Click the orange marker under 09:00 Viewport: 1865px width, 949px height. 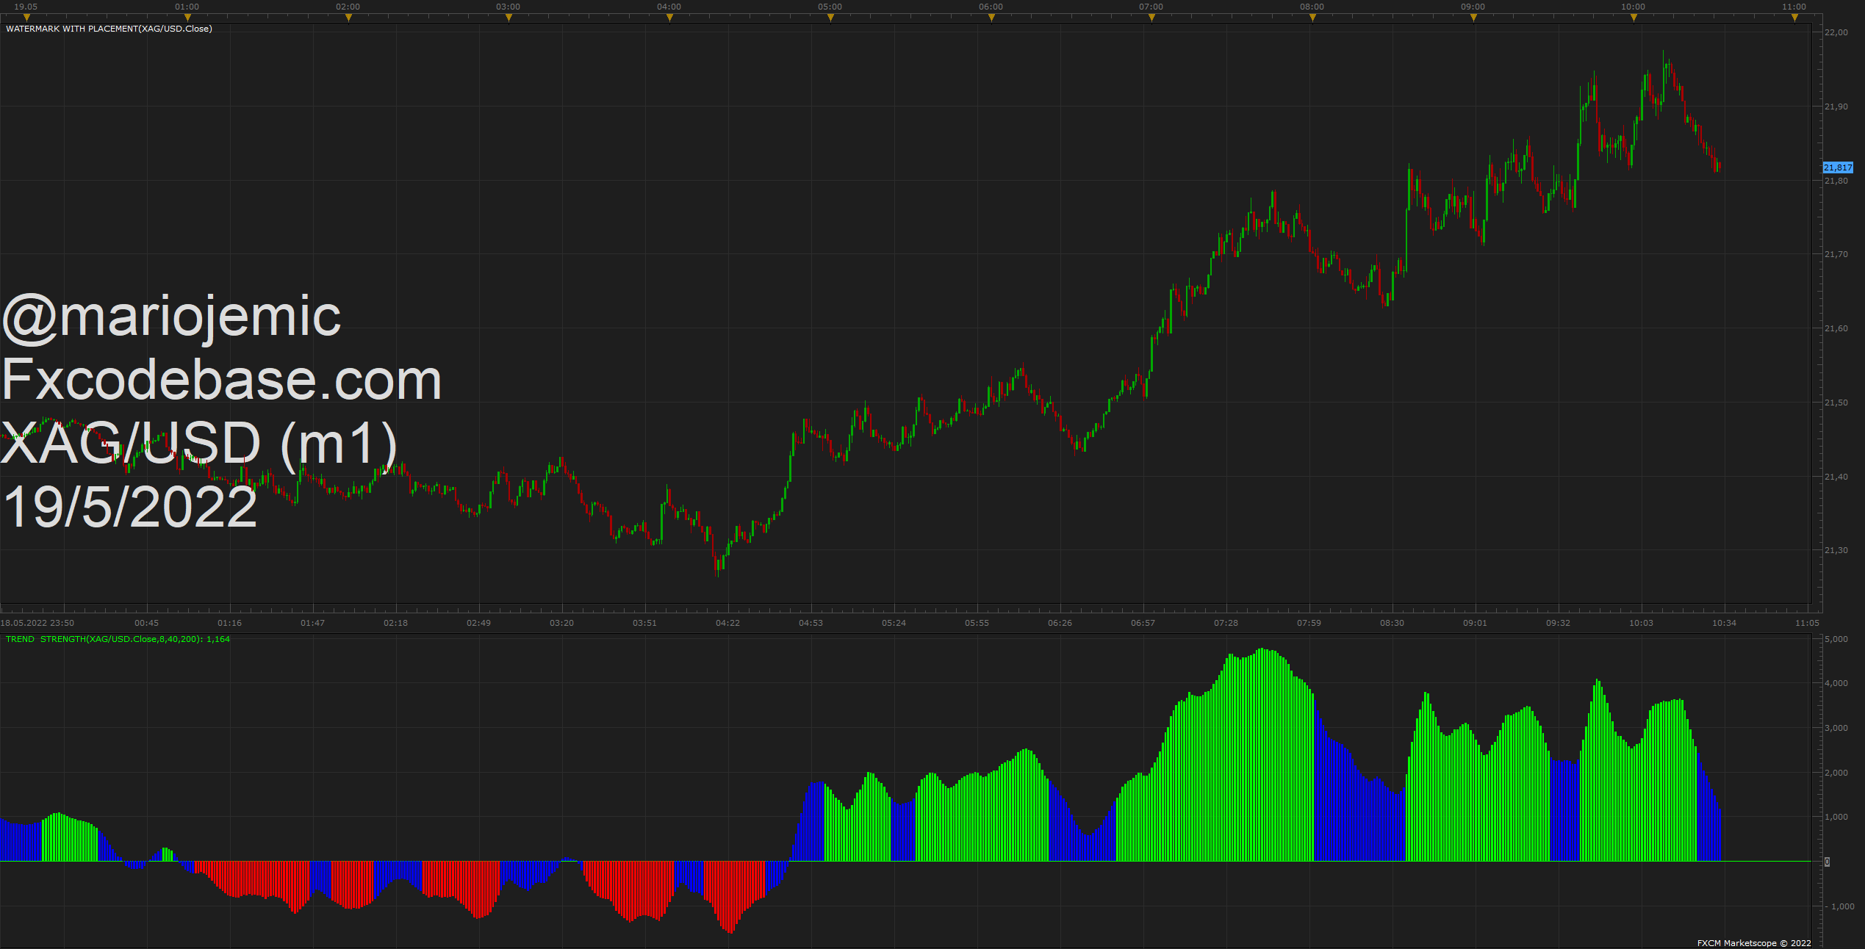(1473, 18)
